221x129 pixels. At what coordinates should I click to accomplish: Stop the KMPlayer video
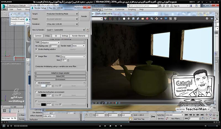121,126
